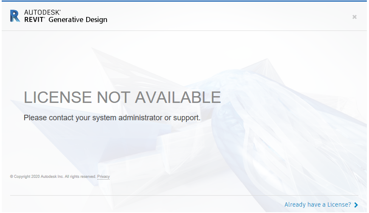Open the Privacy link
The width and height of the screenshot is (369, 213).
(x=103, y=177)
